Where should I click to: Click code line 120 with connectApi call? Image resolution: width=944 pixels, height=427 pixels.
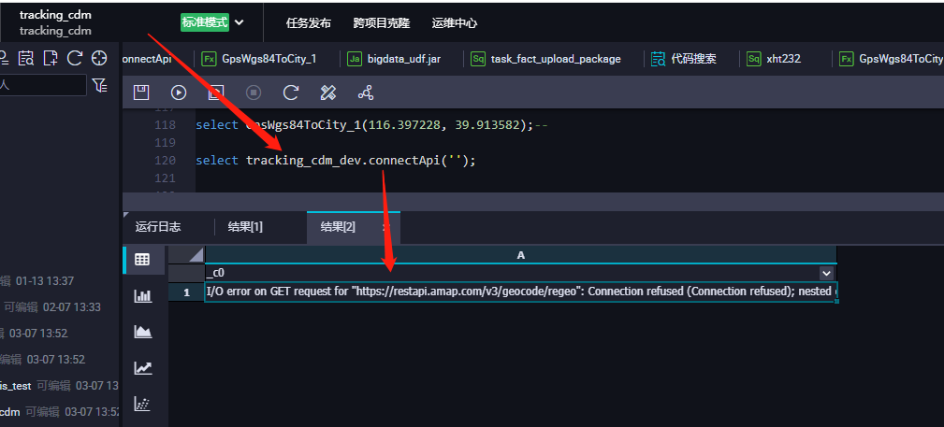coord(335,161)
